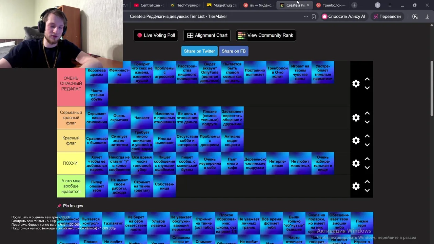The image size is (434, 244).
Task: Open the browser downloads icon
Action: pos(427,16)
